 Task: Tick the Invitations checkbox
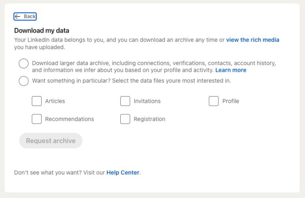click(125, 101)
